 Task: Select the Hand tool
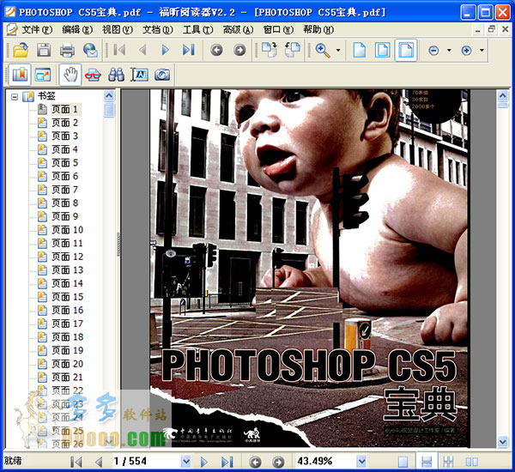tap(70, 75)
